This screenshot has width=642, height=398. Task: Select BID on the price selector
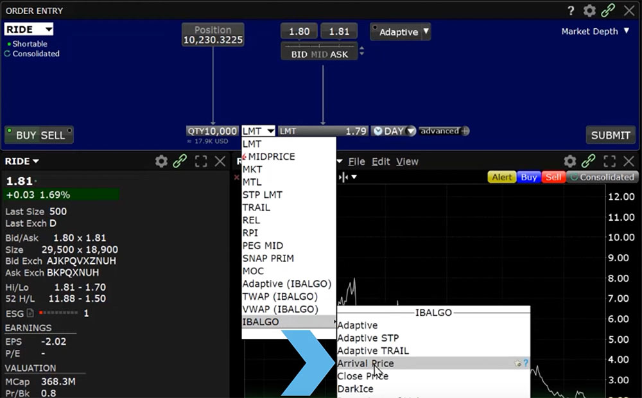point(299,55)
